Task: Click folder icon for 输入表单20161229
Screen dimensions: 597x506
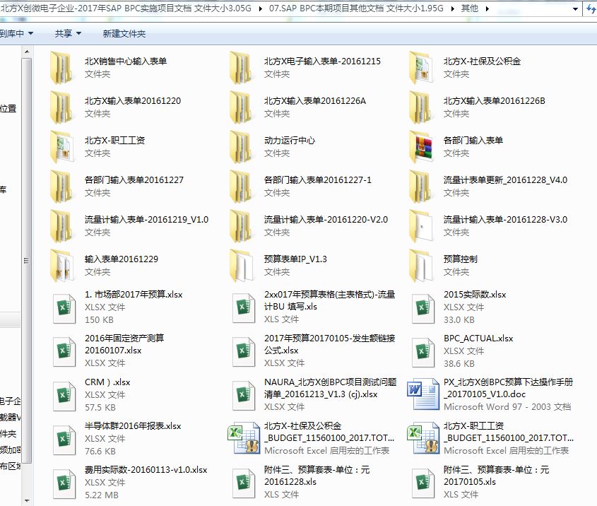Action: pos(61,266)
